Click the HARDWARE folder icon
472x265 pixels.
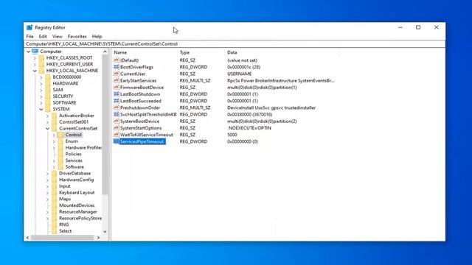pyautogui.click(x=48, y=83)
